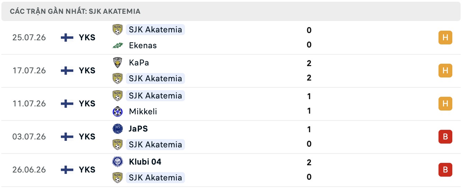Click SJK Akatemia crest in 25.07.26 match
Viewport: 462px width, 188px height.
coord(118,30)
